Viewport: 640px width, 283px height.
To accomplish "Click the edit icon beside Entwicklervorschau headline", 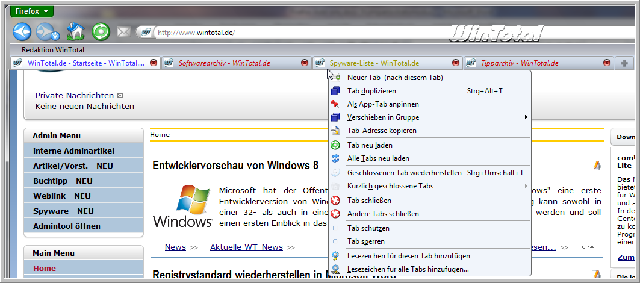I will tap(596, 166).
